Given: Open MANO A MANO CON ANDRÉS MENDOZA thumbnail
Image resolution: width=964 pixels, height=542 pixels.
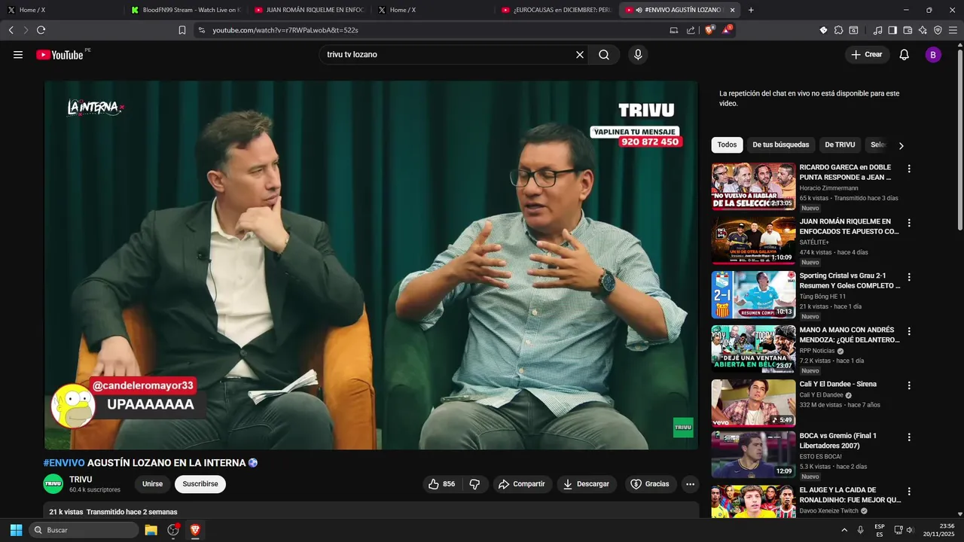Looking at the screenshot, I should point(753,349).
